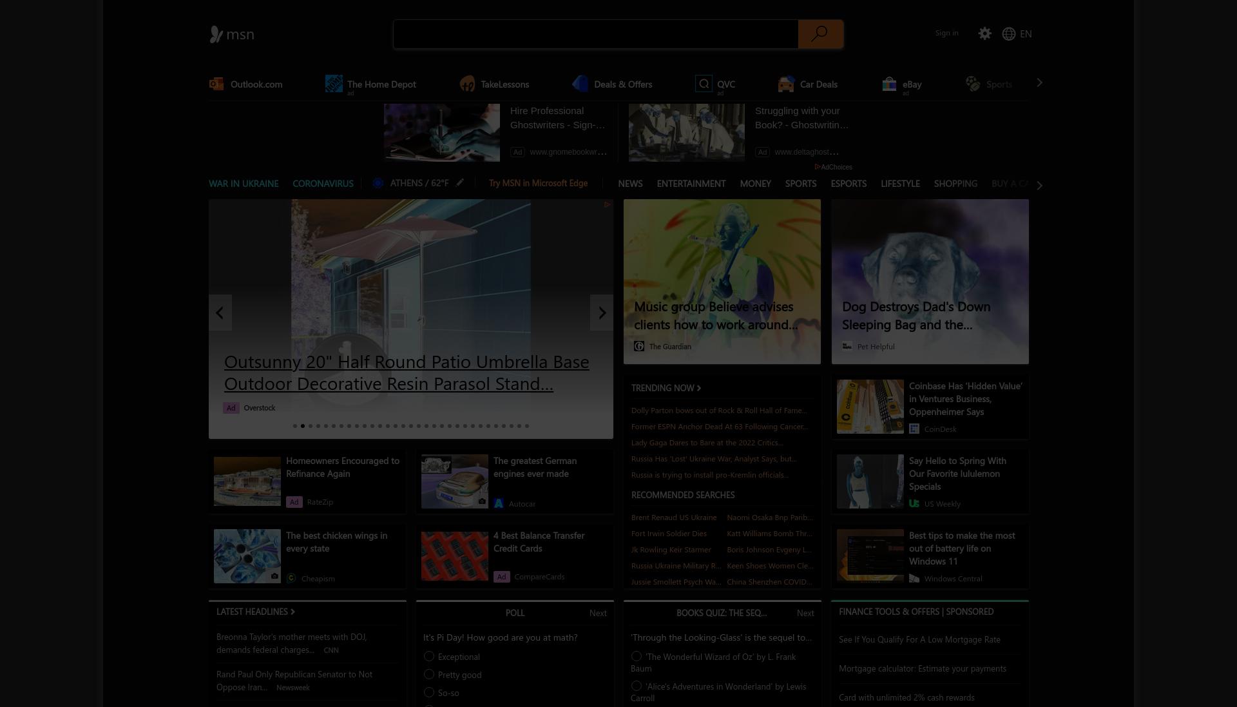Click Next in Poll panel
Image resolution: width=1237 pixels, height=707 pixels.
[x=598, y=613]
